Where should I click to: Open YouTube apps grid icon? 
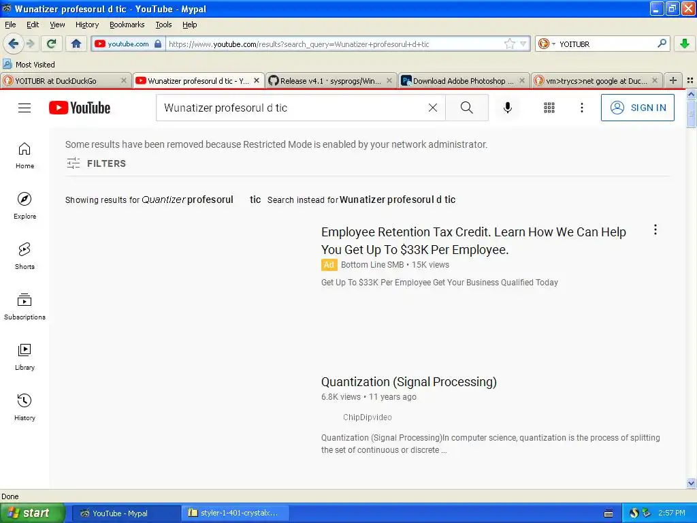click(549, 108)
